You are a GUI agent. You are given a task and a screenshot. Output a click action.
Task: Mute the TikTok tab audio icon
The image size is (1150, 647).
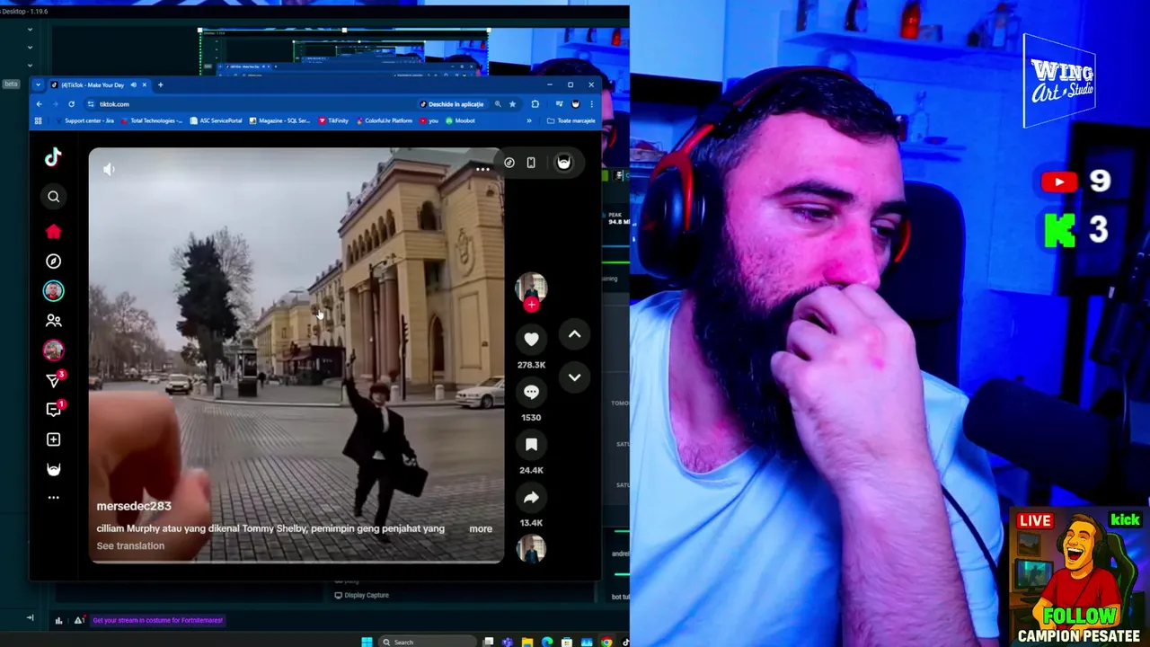click(133, 84)
